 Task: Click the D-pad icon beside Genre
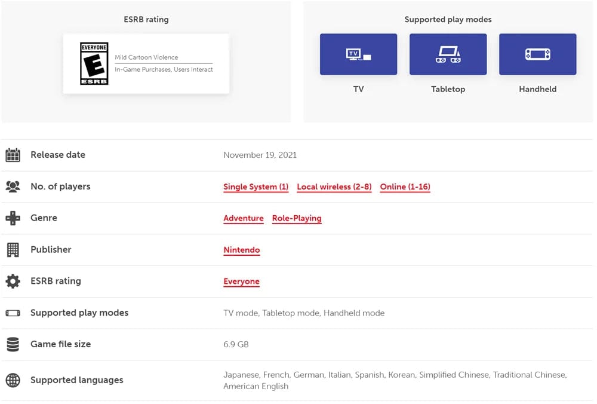(x=13, y=218)
